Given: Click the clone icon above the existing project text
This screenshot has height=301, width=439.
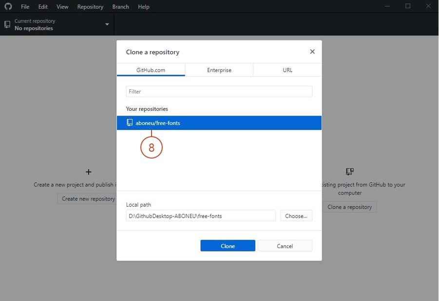Looking at the screenshot, I should [350, 171].
